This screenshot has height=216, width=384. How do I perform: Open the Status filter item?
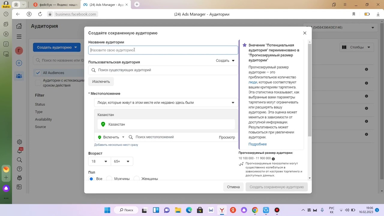[x=40, y=104]
